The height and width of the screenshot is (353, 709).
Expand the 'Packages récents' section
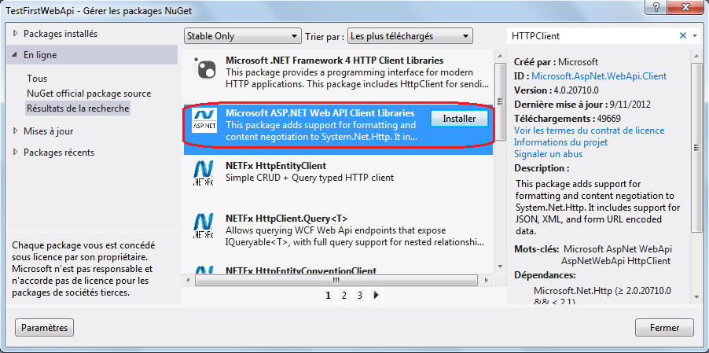click(16, 153)
